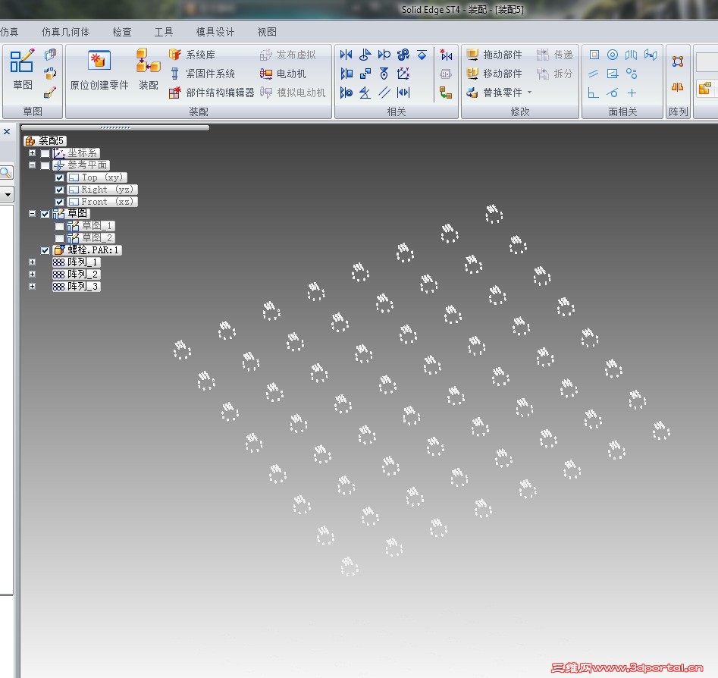Select the concentric face relate icon
The height and width of the screenshot is (678, 718).
613,55
